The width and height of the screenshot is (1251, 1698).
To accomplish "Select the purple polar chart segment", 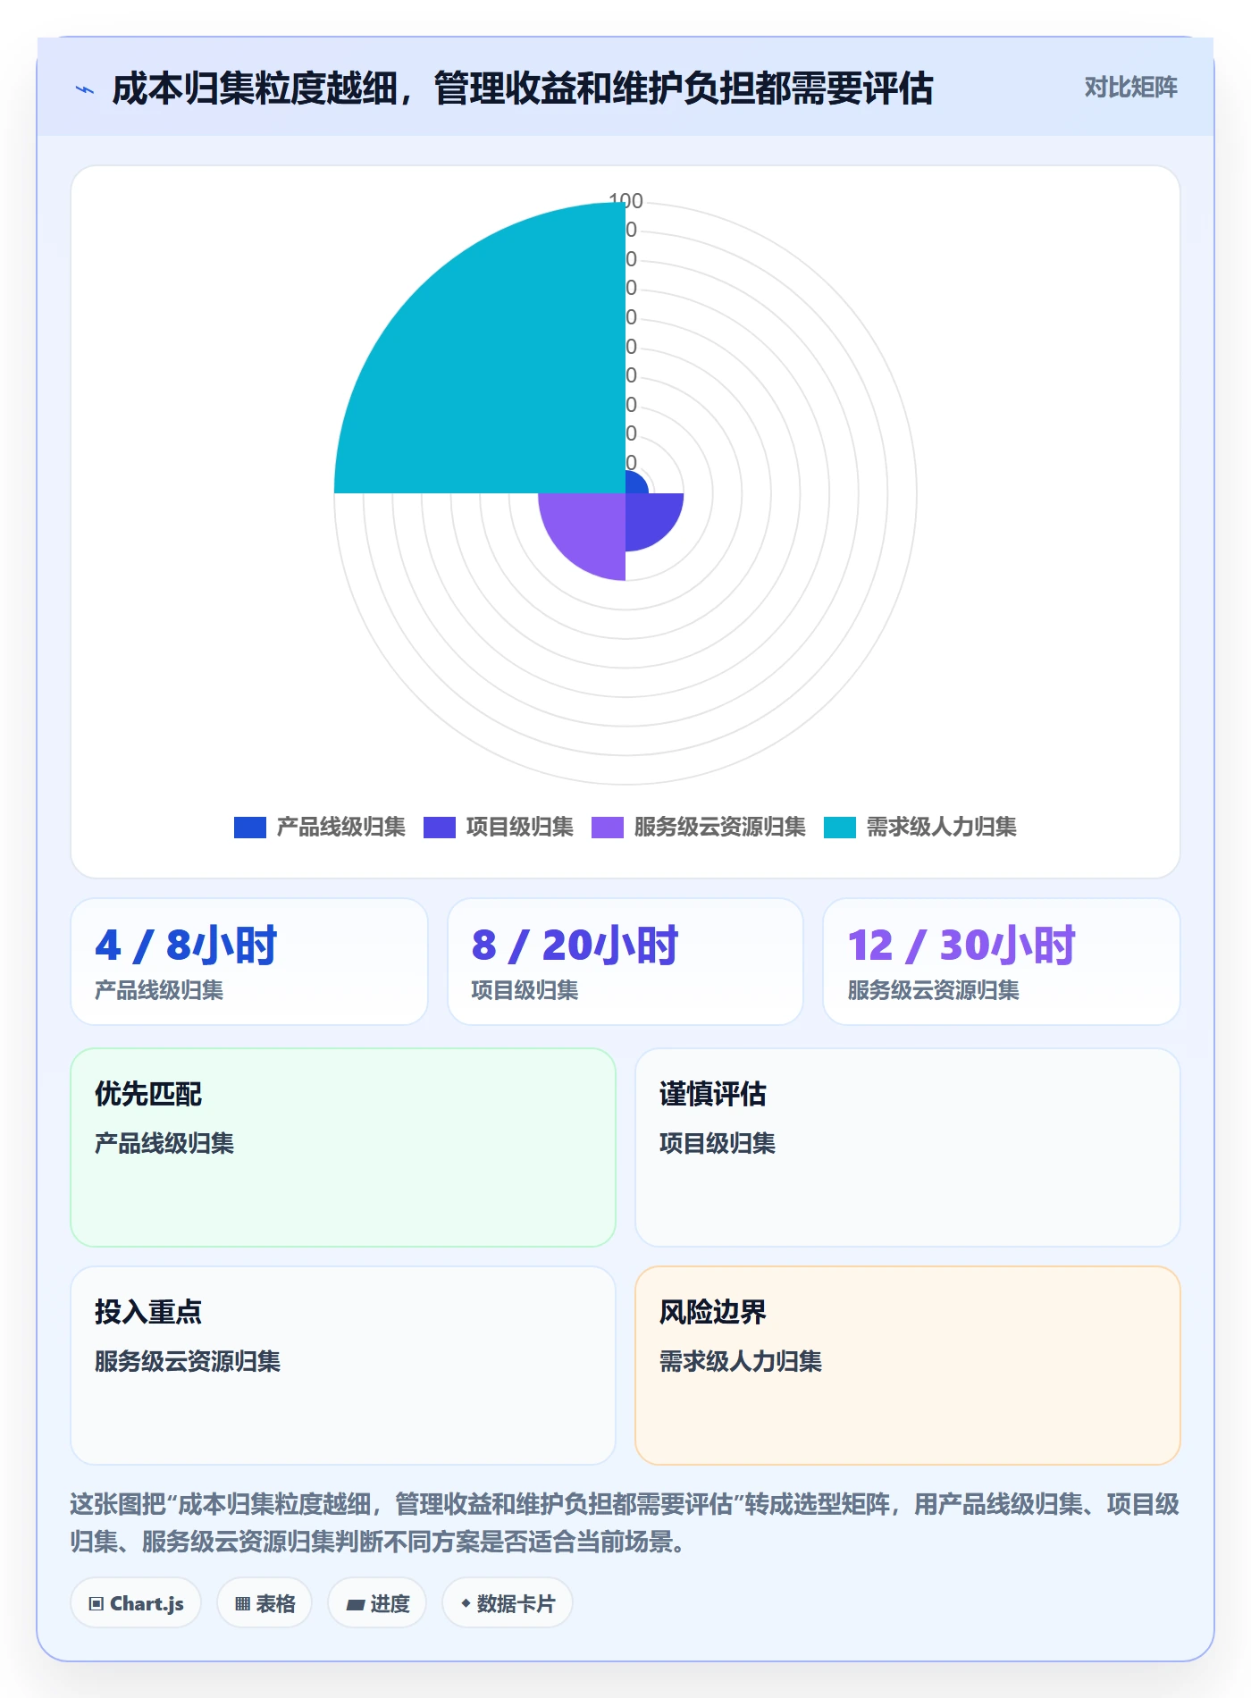I will [592, 527].
